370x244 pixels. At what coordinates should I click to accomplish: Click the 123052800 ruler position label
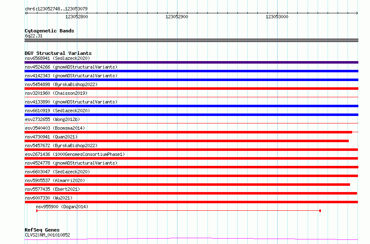tap(76, 17)
